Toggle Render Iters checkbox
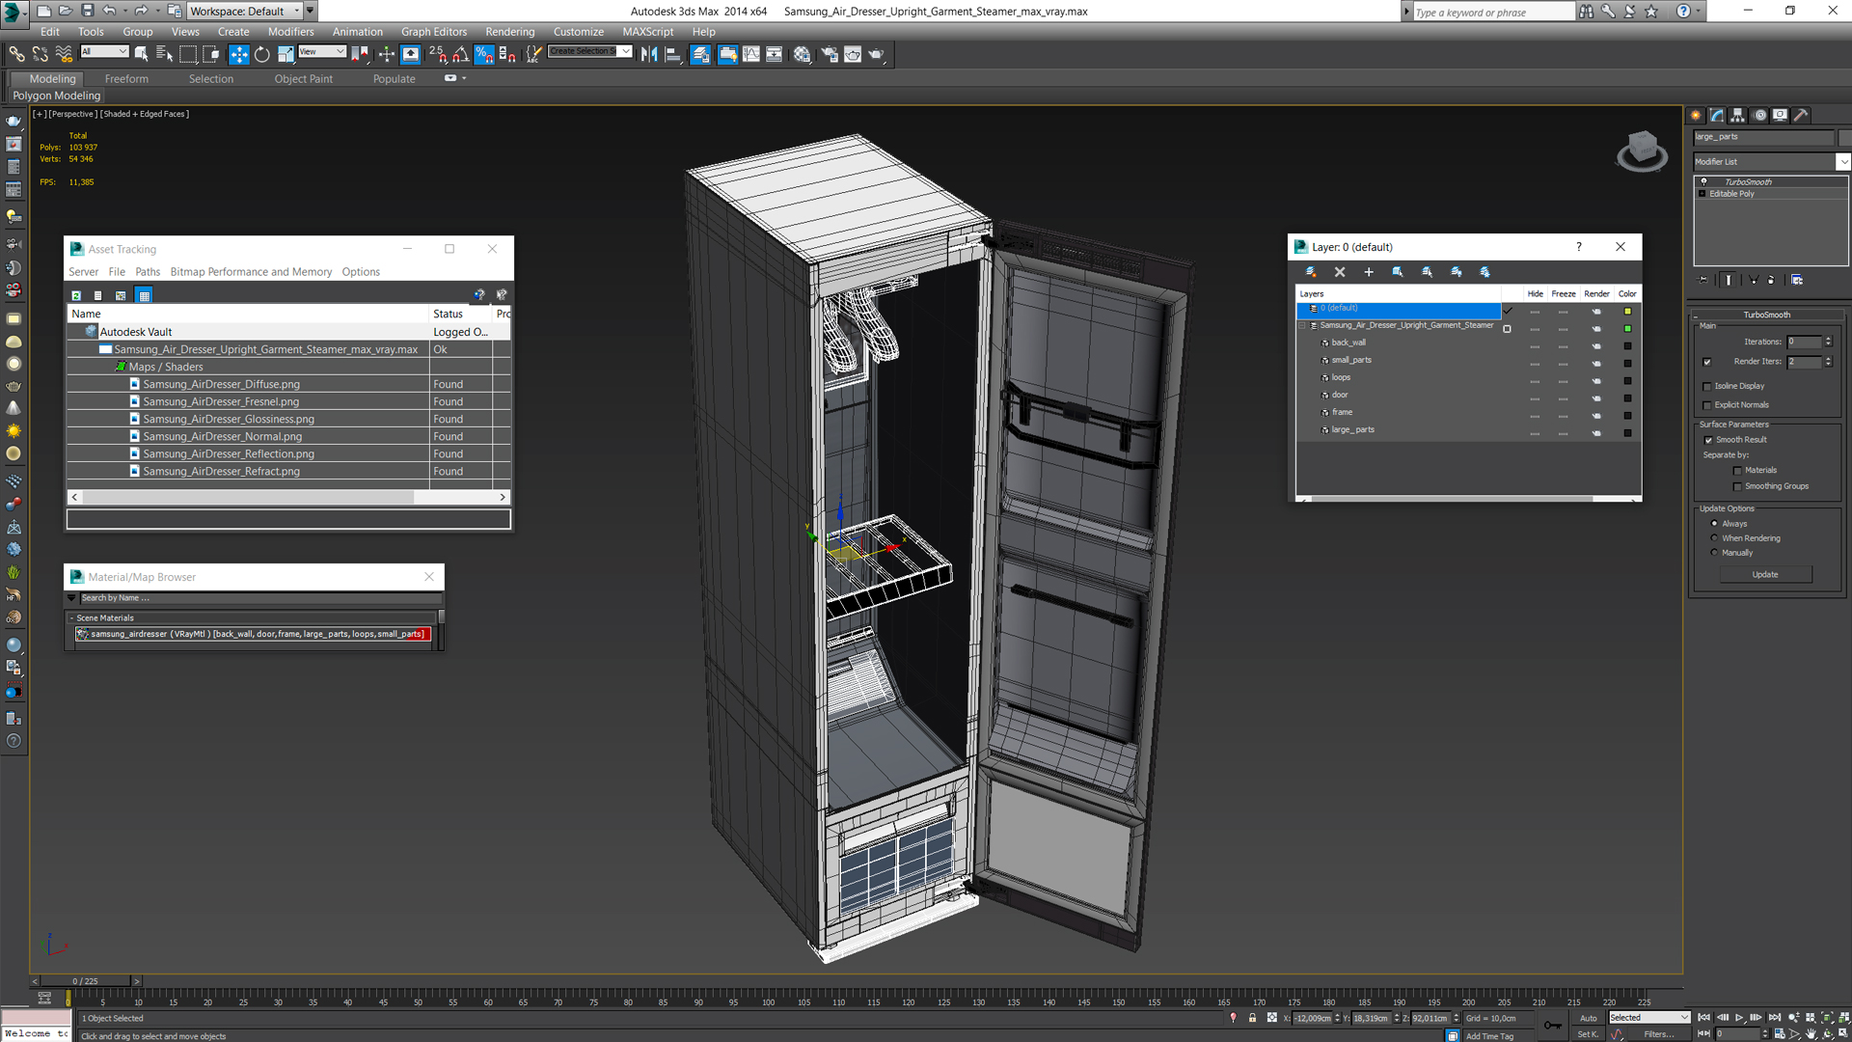1852x1042 pixels. [1707, 362]
